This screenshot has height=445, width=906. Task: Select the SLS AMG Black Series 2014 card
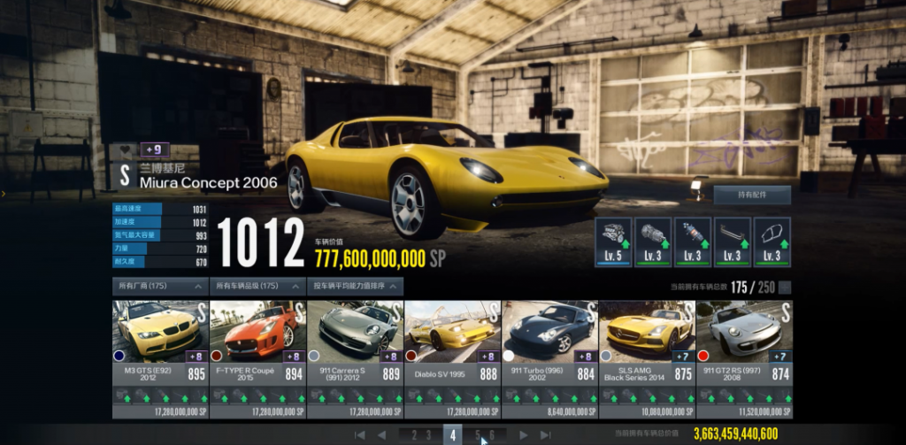pyautogui.click(x=647, y=359)
